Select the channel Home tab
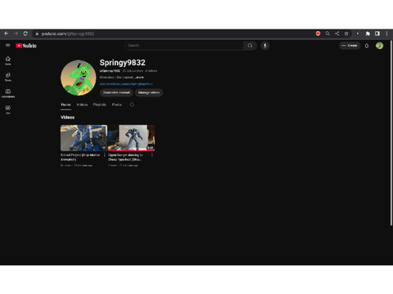Image resolution: width=393 pixels, height=294 pixels. coord(65,105)
